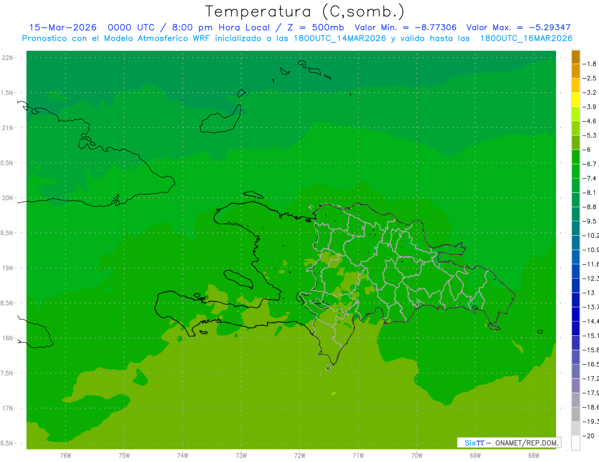Click the "73W" longitude axis label
The width and height of the screenshot is (599, 462).
click(241, 456)
